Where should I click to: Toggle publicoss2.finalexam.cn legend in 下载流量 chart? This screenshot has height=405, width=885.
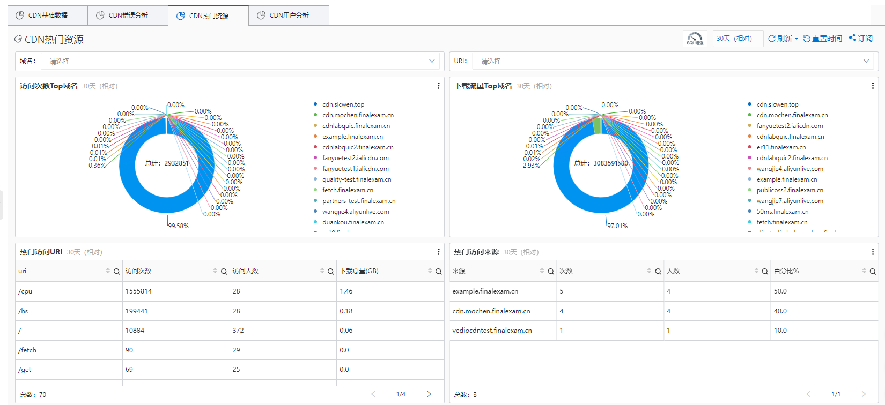[x=786, y=190]
